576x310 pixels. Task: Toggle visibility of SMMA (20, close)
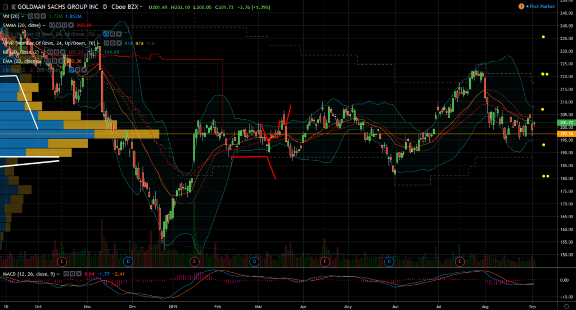tap(52, 25)
